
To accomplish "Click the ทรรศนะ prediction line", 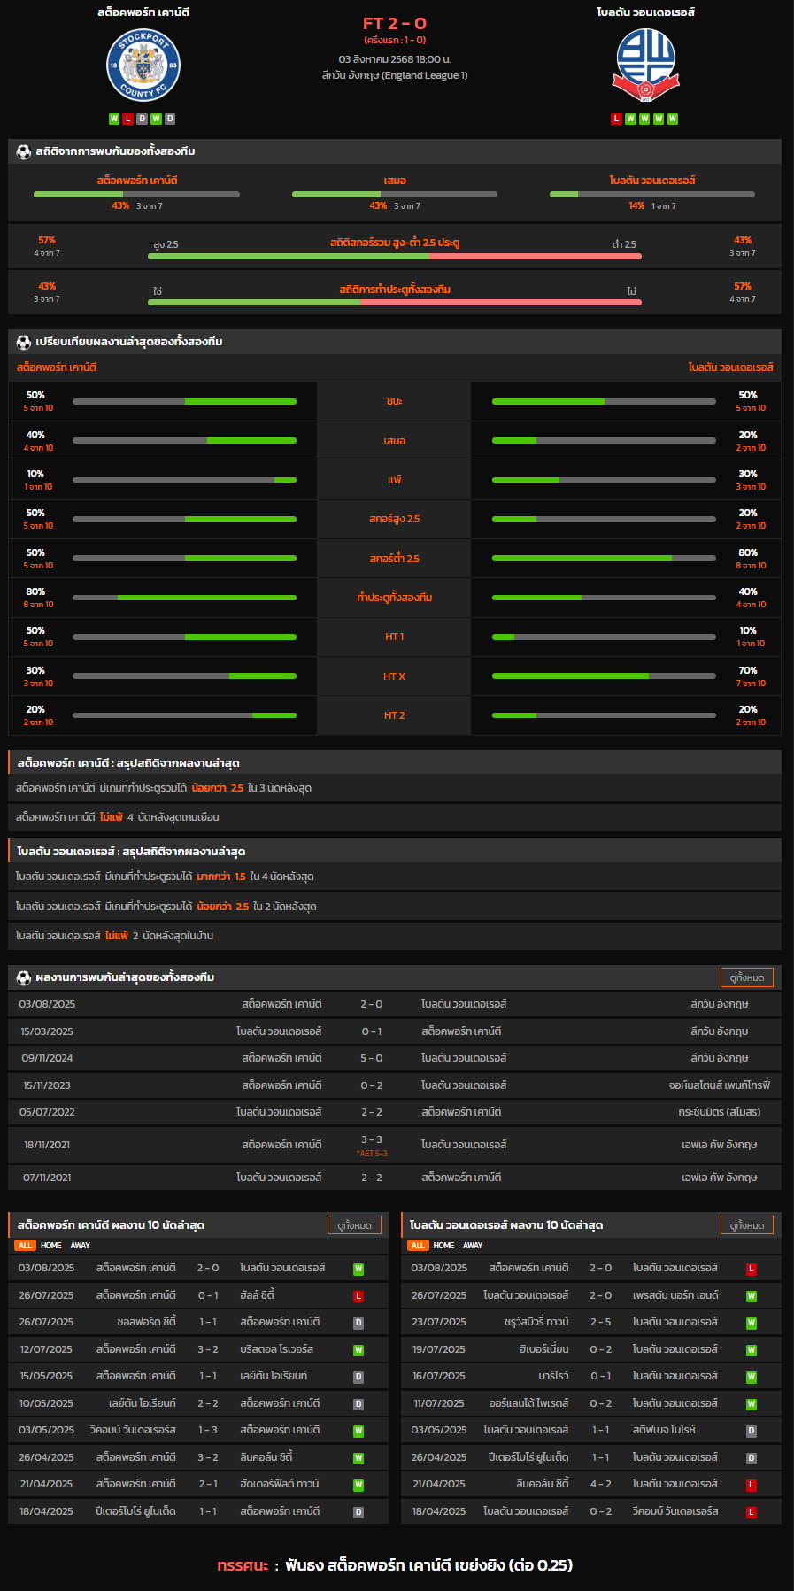I will (x=395, y=1565).
